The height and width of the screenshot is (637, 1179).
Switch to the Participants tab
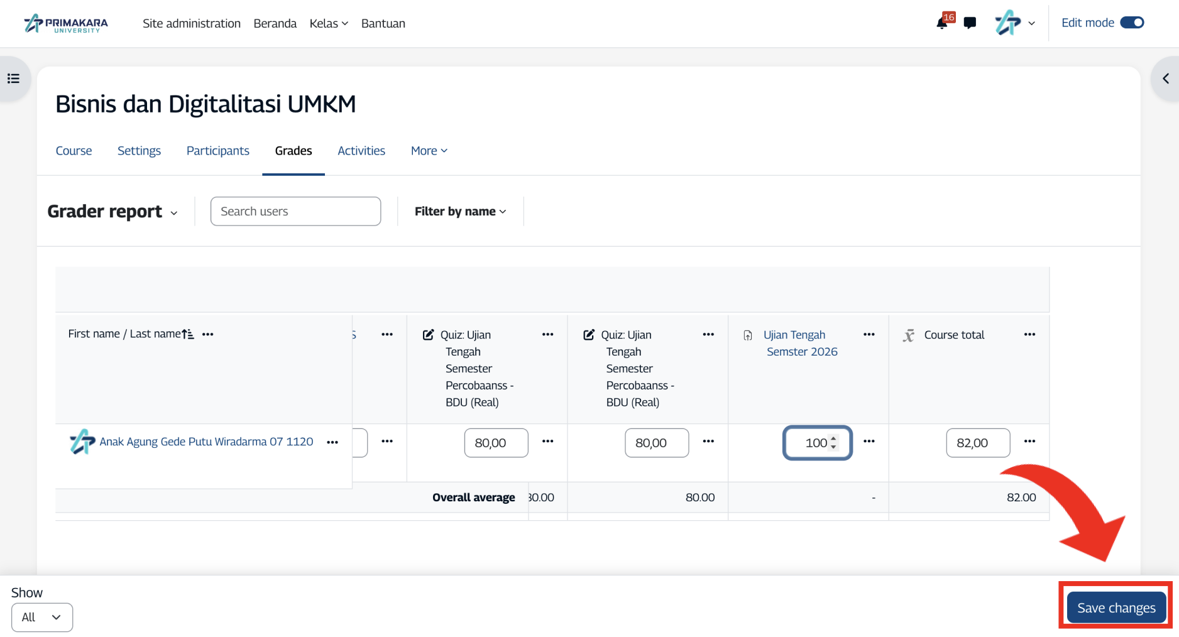point(218,151)
